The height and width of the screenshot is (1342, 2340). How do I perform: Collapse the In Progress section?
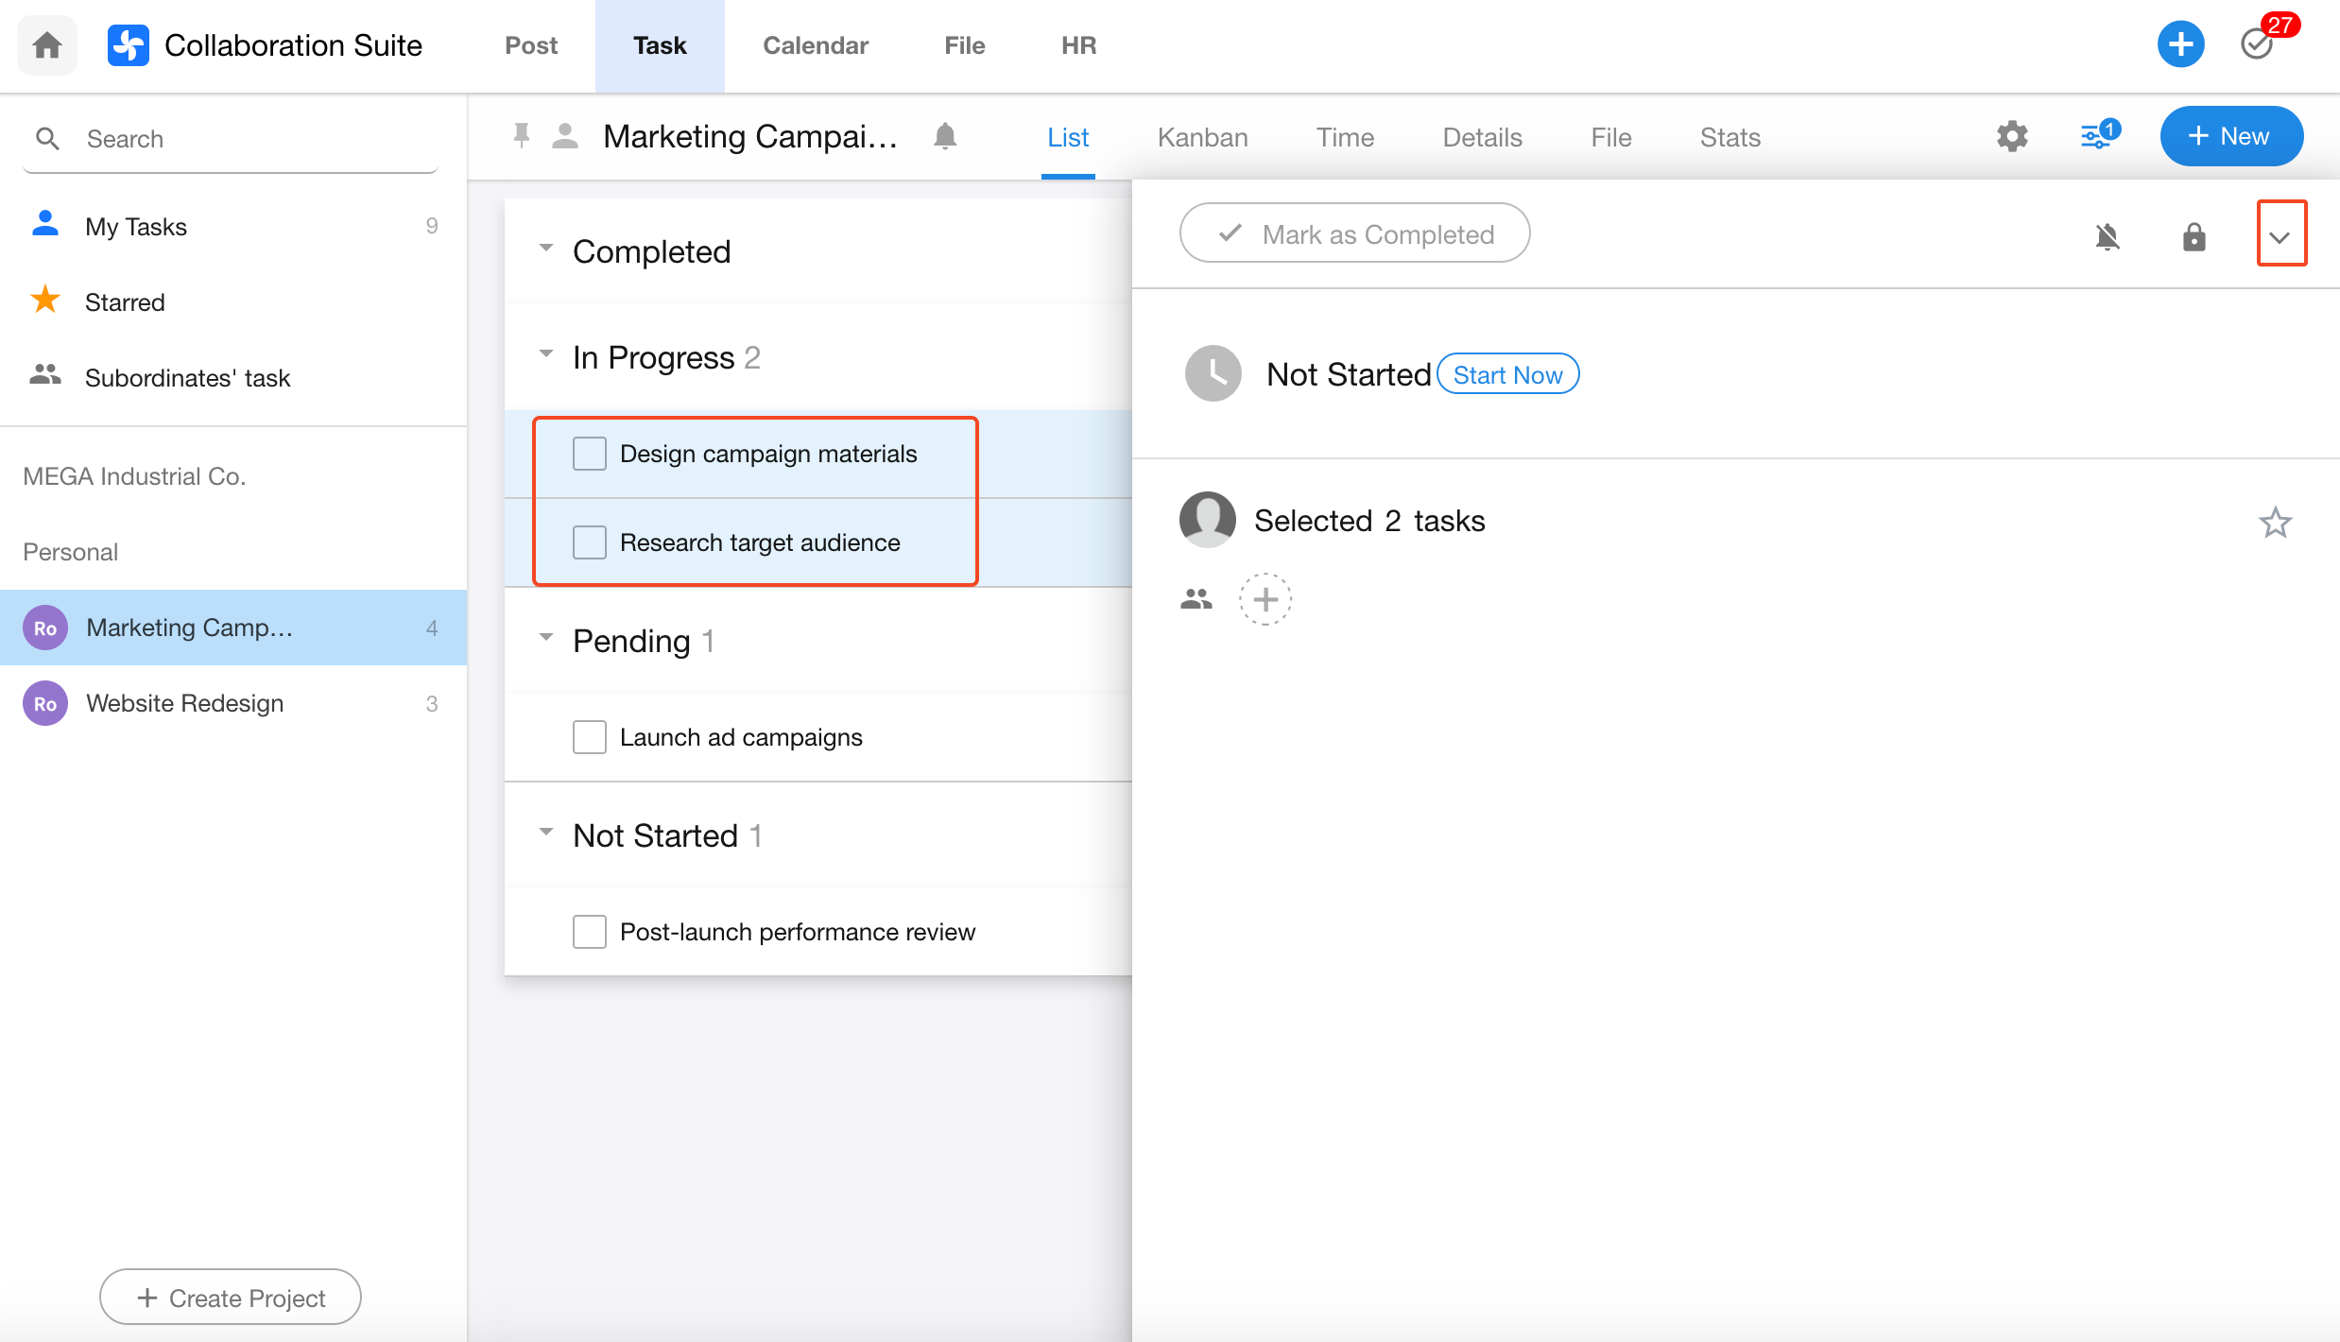pyautogui.click(x=546, y=355)
